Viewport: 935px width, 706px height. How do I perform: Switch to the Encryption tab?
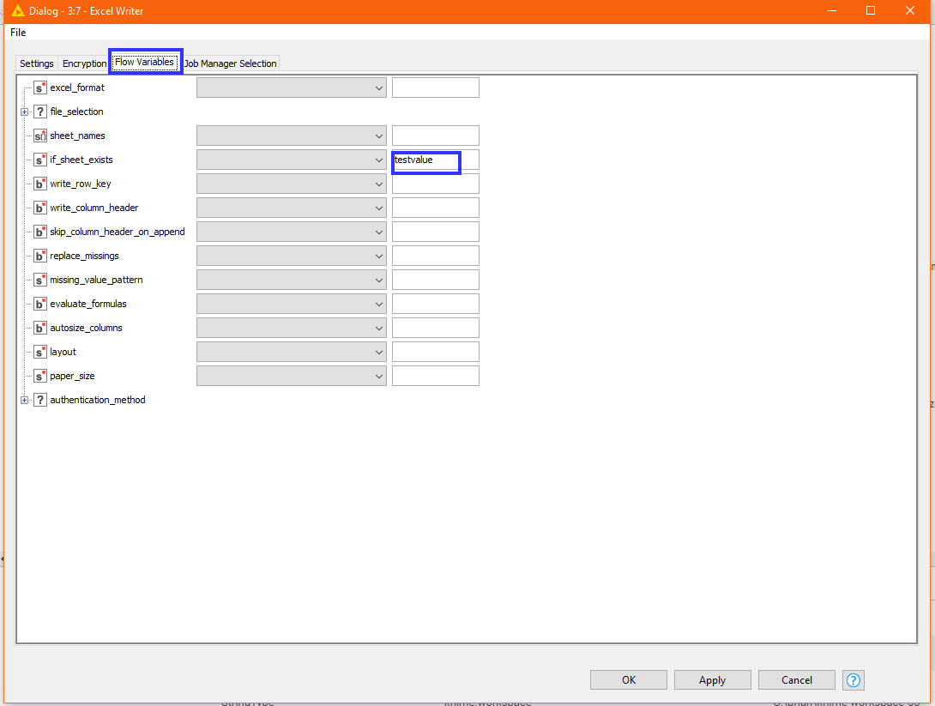[84, 63]
